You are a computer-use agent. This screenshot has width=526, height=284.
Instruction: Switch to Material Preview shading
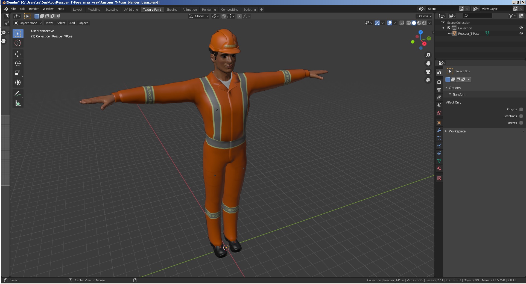point(419,23)
